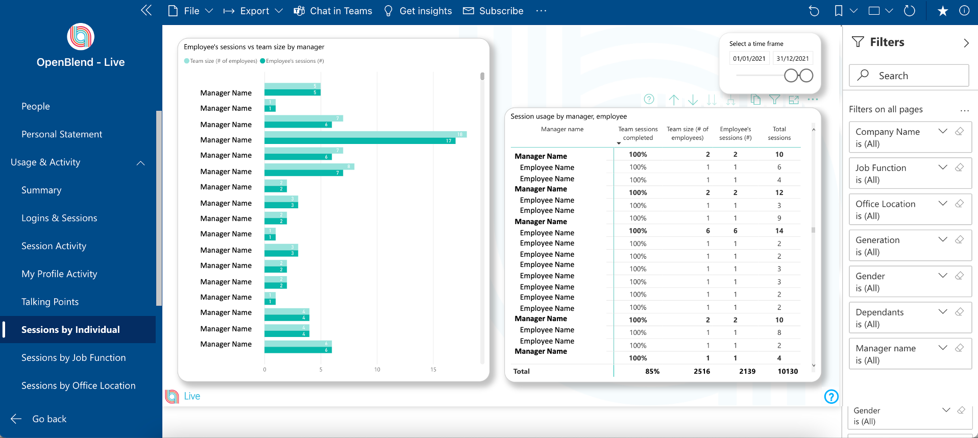
Task: Expand the Job Function filter card
Action: click(x=943, y=167)
